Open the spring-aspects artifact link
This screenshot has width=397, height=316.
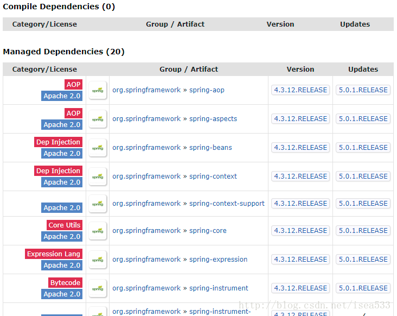coord(213,118)
